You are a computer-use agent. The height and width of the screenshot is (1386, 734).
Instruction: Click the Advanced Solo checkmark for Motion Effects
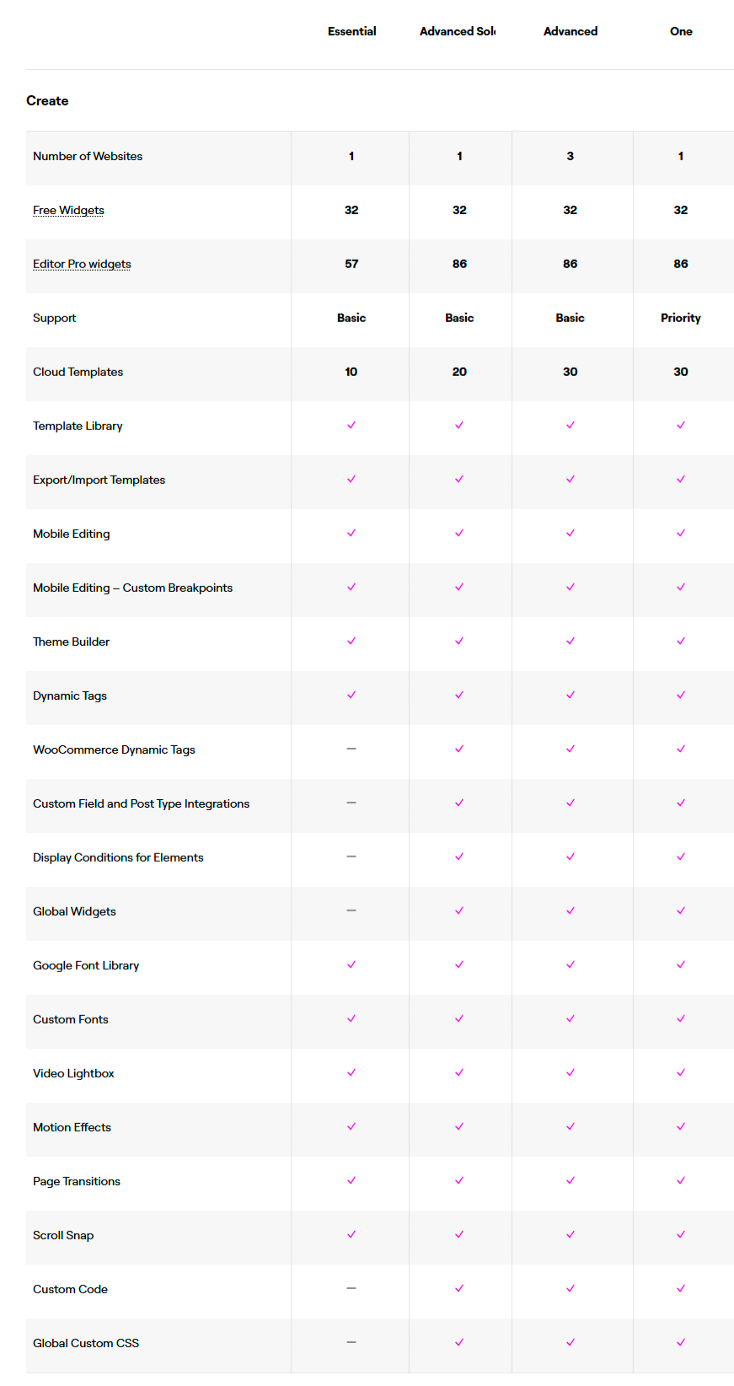459,1127
